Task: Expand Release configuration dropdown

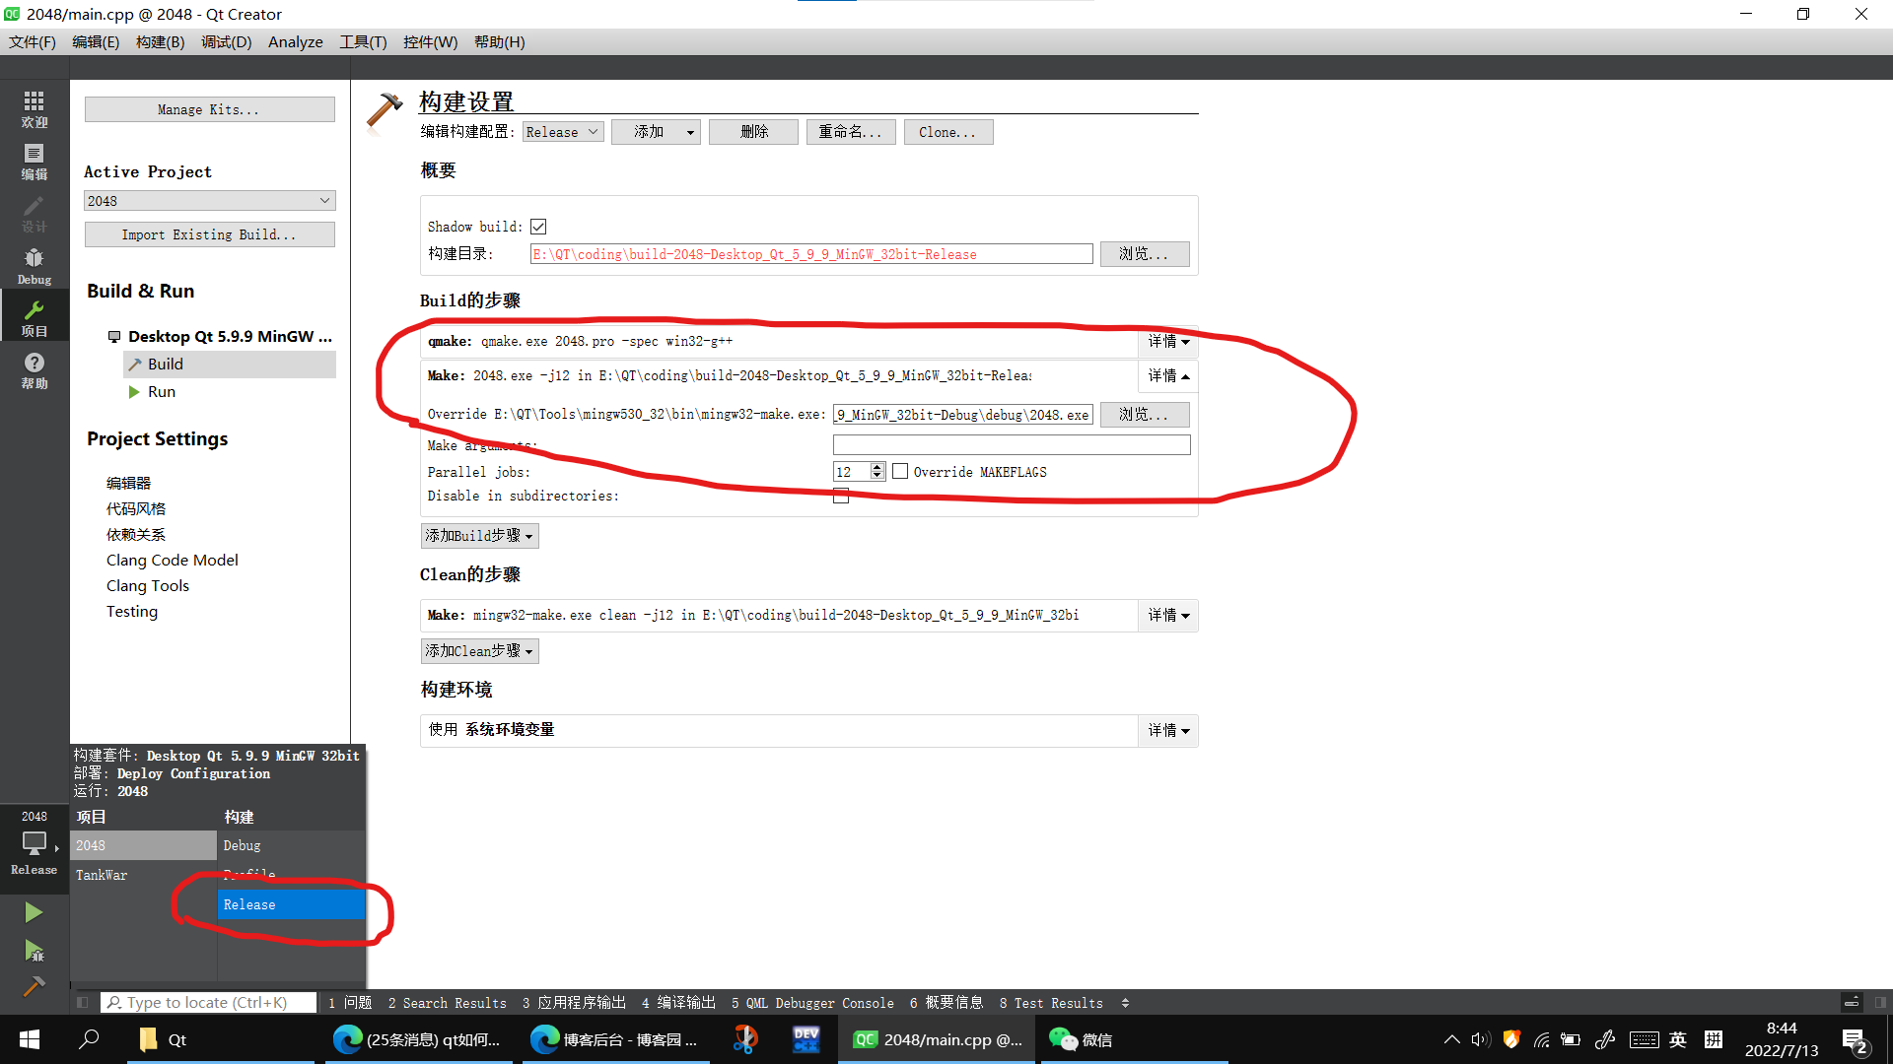Action: click(559, 130)
